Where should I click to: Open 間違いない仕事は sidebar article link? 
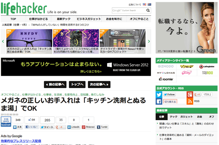point(186,125)
